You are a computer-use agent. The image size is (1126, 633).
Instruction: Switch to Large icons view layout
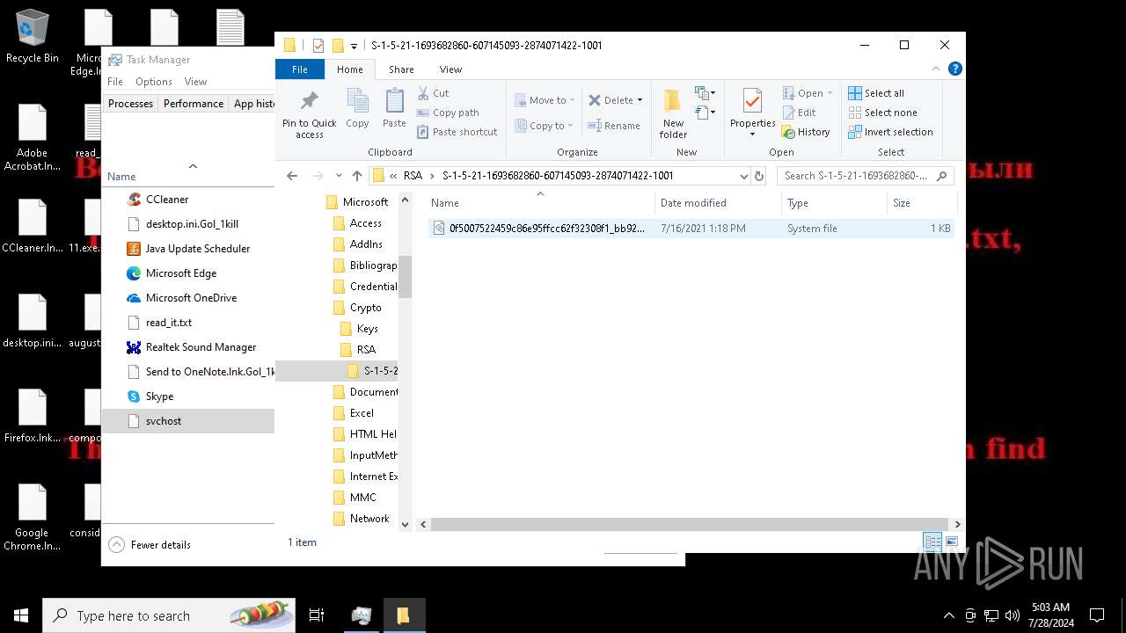coord(951,542)
